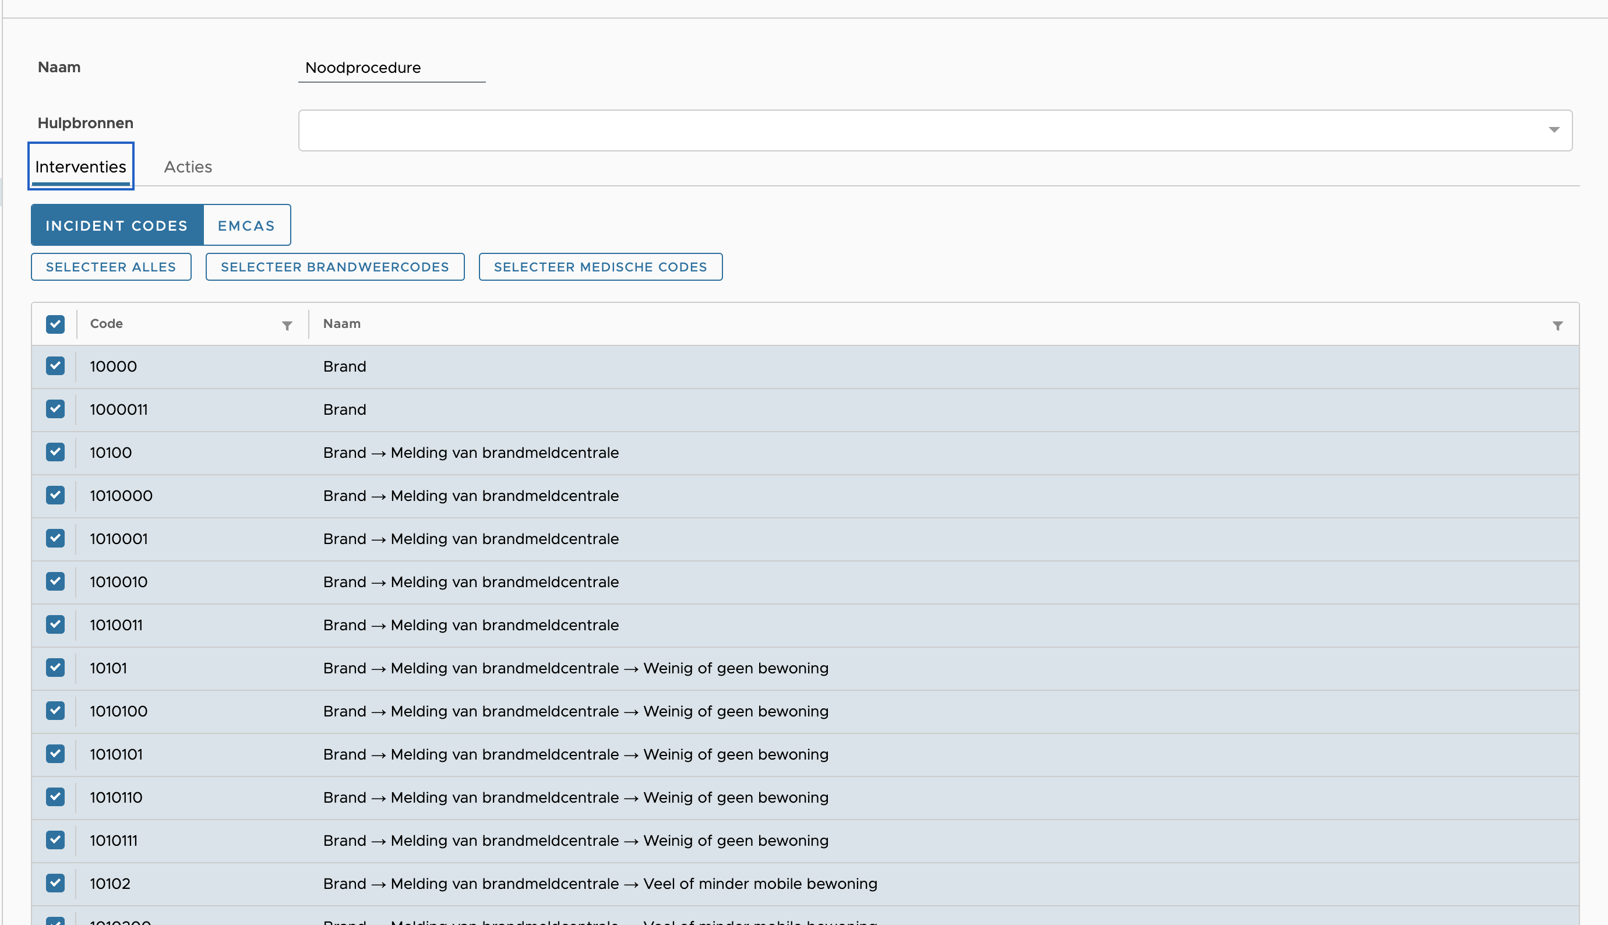
Task: Expand the Hulpbronnen dropdown arrow
Action: click(1553, 130)
